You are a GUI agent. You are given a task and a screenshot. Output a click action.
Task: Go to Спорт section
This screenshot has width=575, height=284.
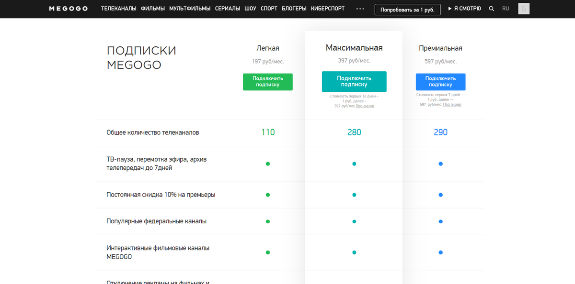click(x=269, y=9)
